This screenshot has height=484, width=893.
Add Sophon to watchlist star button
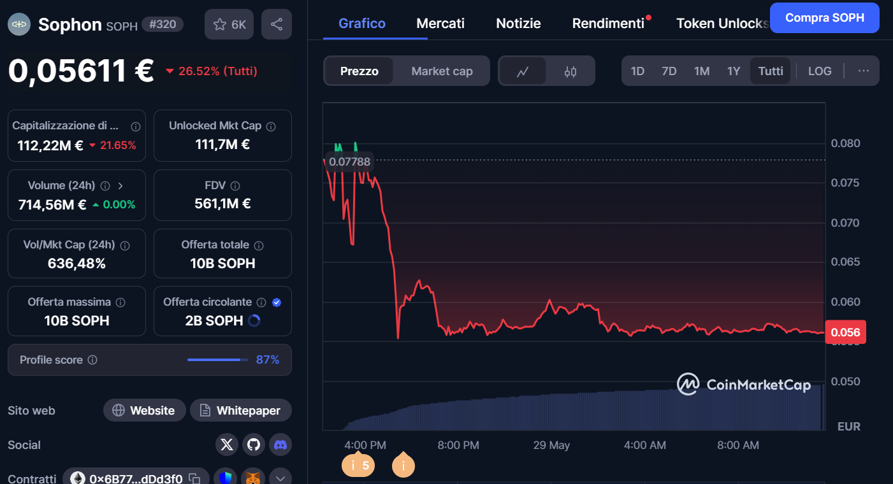pos(229,24)
